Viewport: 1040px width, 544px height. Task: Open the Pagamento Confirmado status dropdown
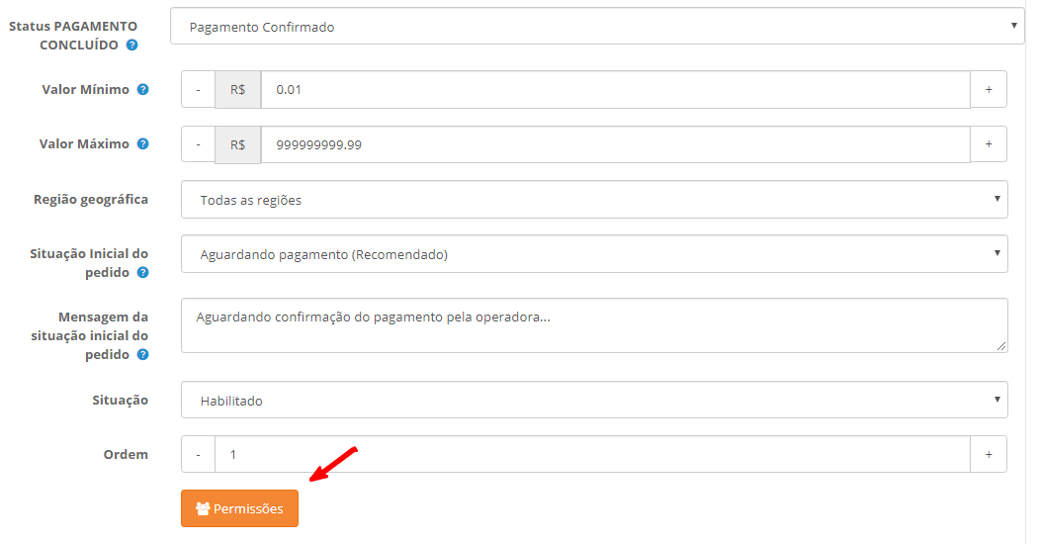597,27
